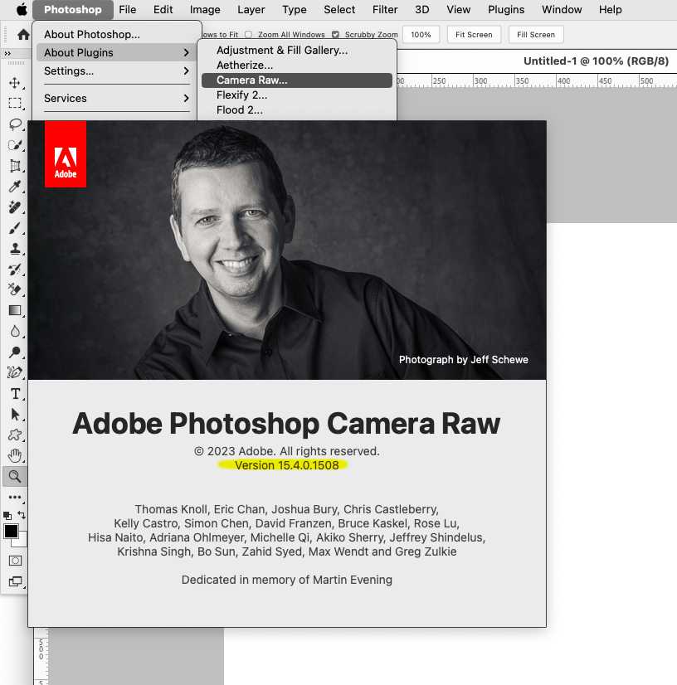Select the Eraser tool

[15, 289]
